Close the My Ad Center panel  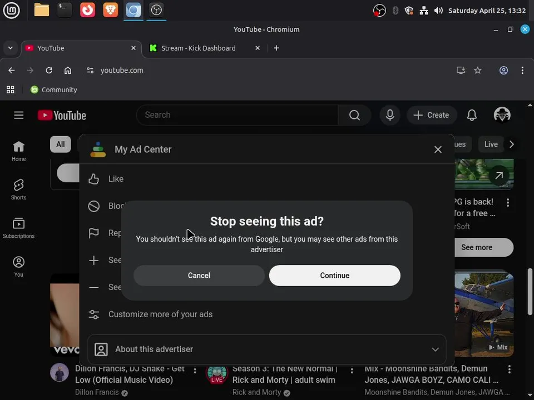(438, 149)
